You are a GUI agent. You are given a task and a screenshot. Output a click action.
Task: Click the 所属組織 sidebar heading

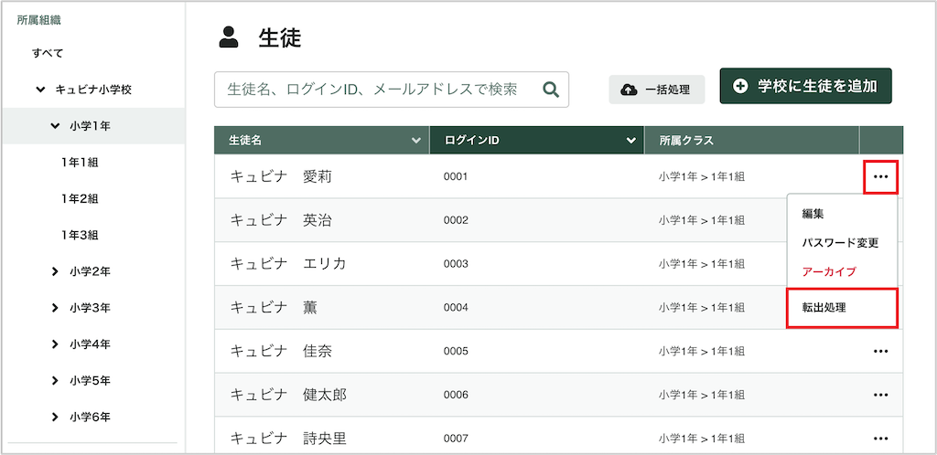tap(38, 20)
